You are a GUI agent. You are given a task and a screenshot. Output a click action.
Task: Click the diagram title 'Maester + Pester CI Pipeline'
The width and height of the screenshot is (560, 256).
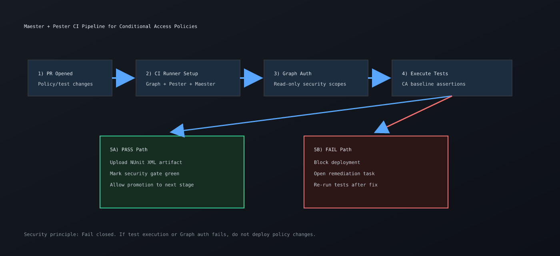tap(110, 26)
